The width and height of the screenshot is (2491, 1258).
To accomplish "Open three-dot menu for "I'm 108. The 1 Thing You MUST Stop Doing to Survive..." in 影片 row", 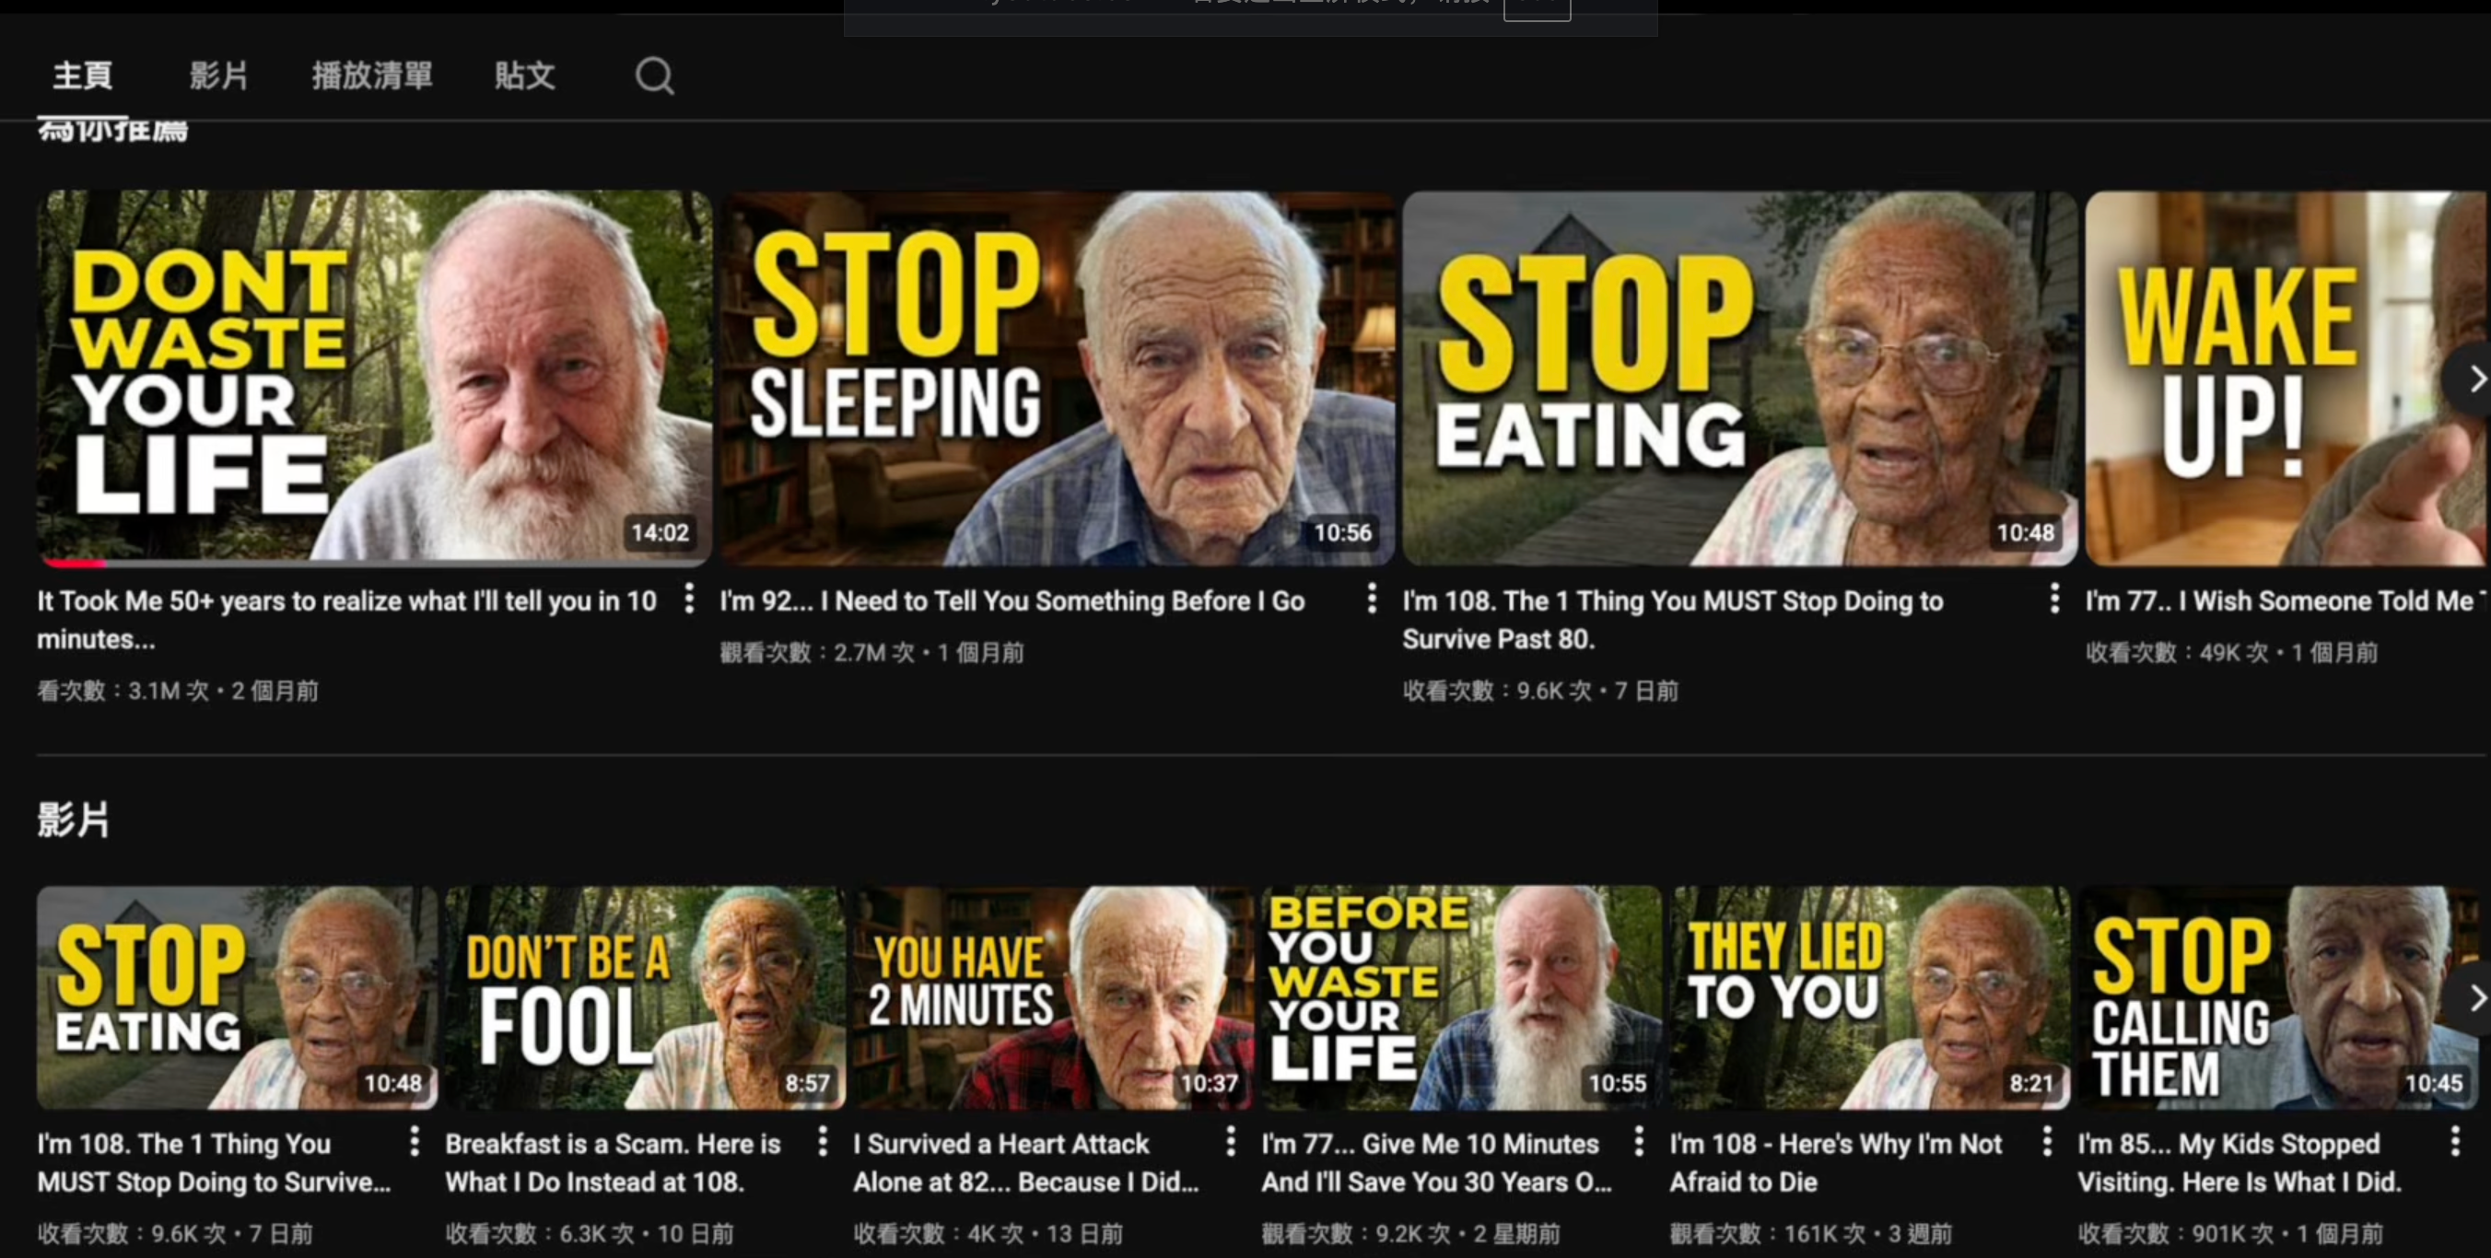I will (414, 1142).
